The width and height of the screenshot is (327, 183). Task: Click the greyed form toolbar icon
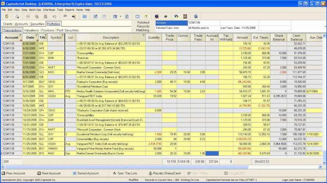(x=104, y=16)
